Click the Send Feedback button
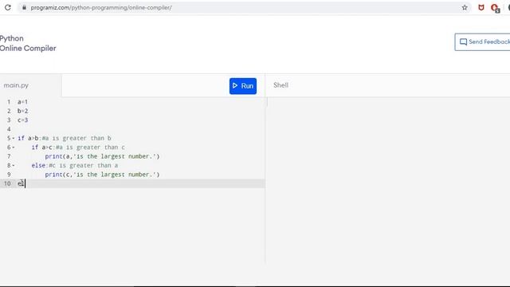This screenshot has width=510, height=287. pos(482,42)
